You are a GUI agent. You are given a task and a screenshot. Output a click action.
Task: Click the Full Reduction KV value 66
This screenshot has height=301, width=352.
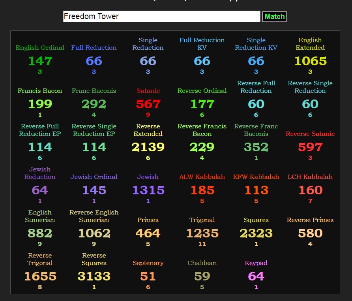(x=202, y=61)
